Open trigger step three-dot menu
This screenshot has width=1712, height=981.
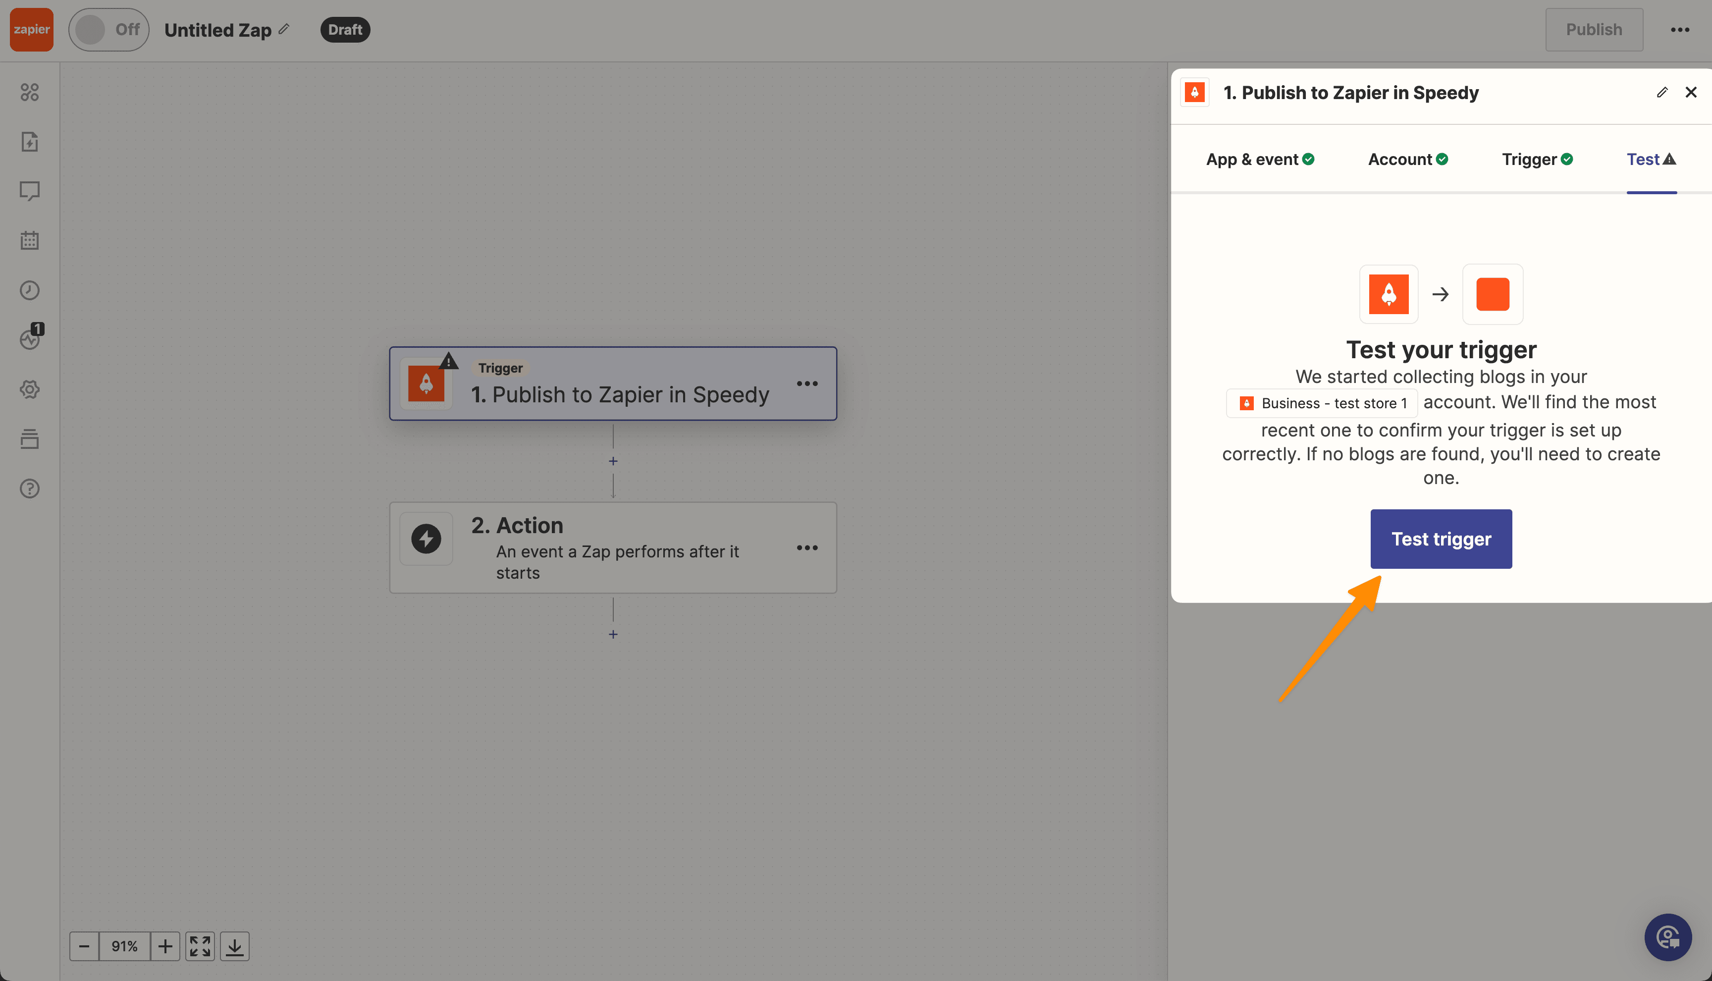807,383
